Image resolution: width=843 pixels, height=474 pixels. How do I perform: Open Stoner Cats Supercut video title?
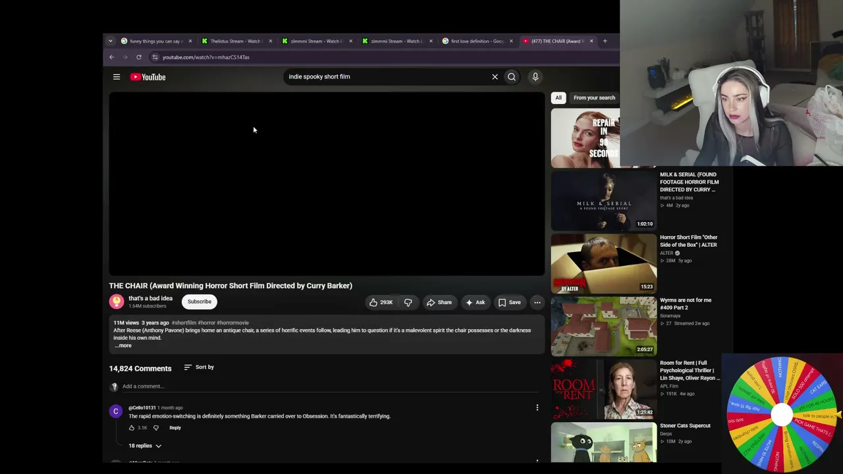(686, 426)
